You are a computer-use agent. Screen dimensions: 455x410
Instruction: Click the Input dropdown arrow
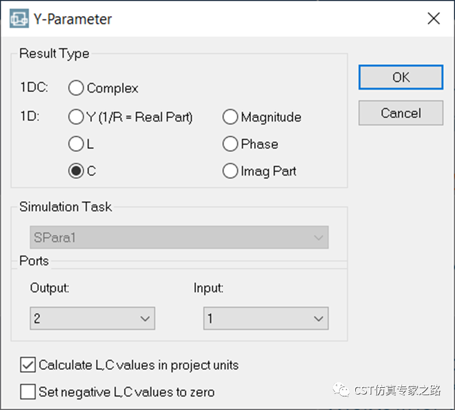(x=319, y=319)
